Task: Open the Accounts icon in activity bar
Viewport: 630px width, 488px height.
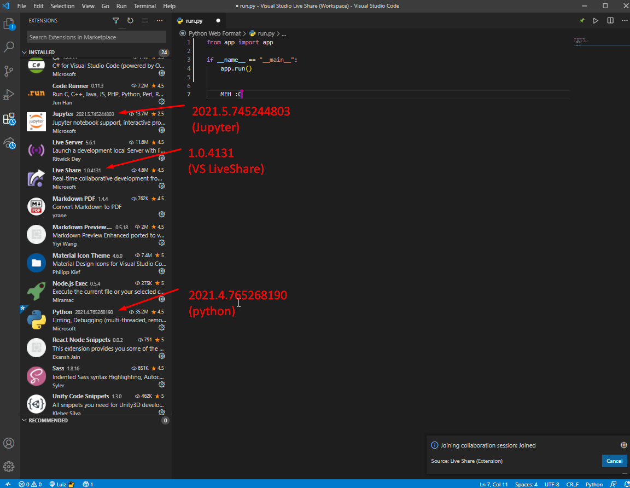Action: click(9, 443)
